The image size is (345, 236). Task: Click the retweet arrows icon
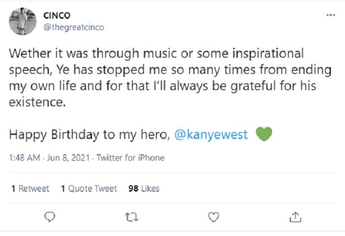point(132,217)
